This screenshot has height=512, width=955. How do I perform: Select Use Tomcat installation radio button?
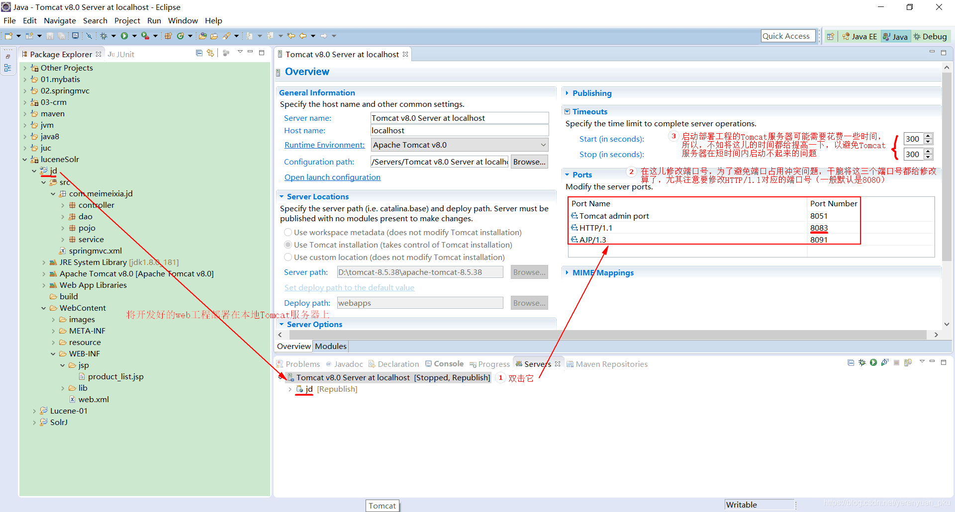[288, 245]
